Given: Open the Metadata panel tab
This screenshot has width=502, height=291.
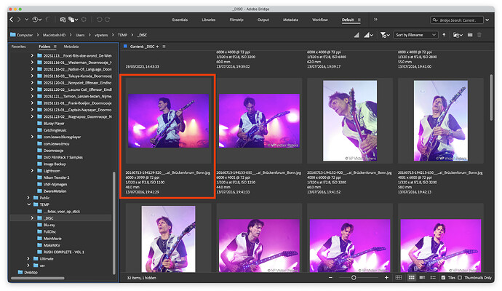Looking at the screenshot, I should [71, 46].
